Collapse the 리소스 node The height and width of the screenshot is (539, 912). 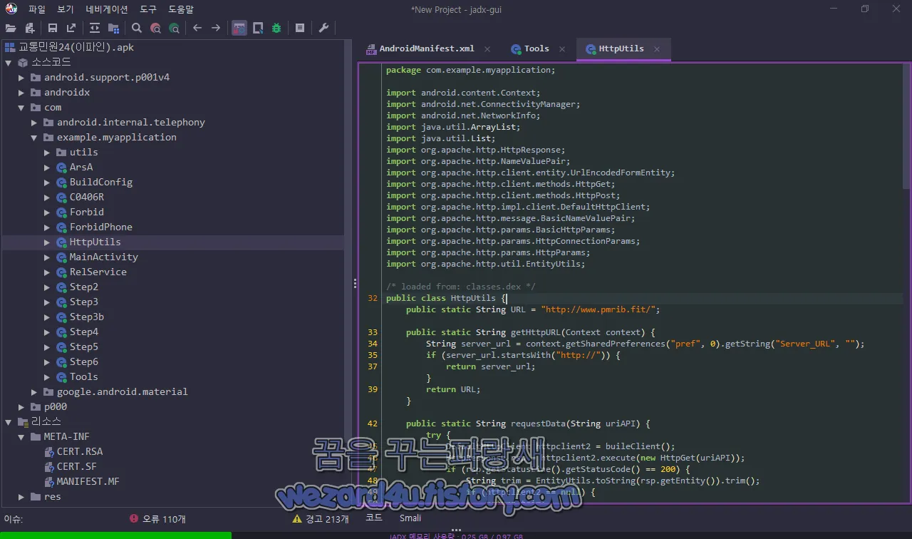(x=9, y=422)
